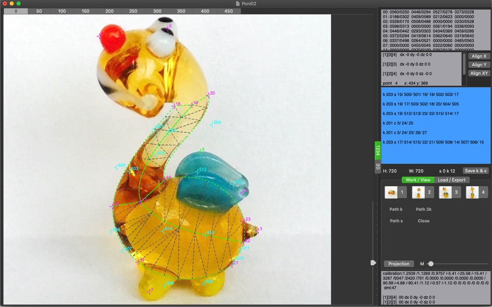Click the Path s button
The width and height of the screenshot is (492, 307).
click(x=396, y=221)
